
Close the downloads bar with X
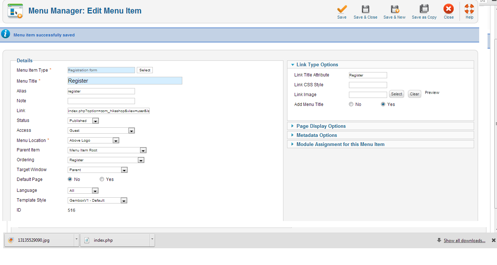click(493, 240)
